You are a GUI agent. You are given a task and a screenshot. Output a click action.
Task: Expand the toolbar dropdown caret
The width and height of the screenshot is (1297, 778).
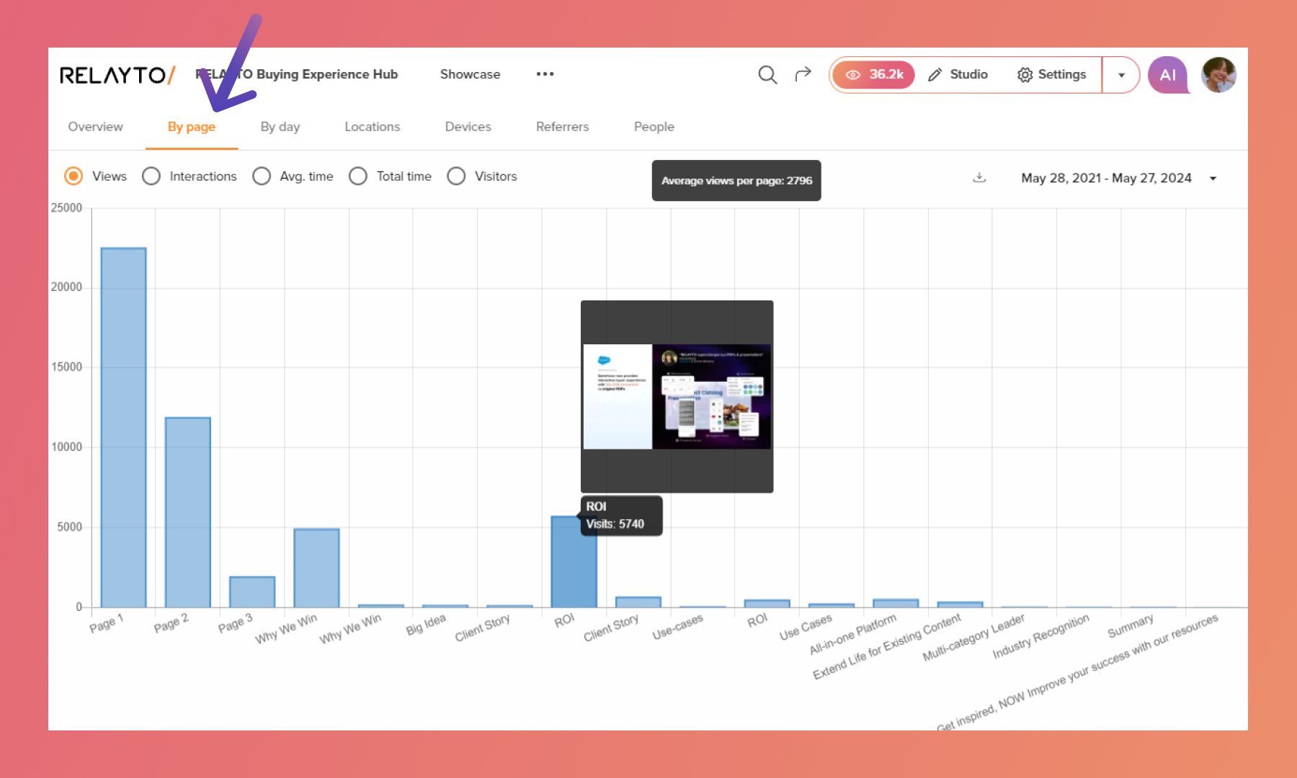click(x=1121, y=75)
